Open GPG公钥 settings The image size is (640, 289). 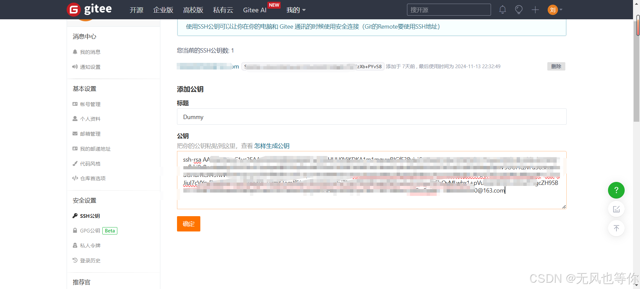pyautogui.click(x=90, y=230)
